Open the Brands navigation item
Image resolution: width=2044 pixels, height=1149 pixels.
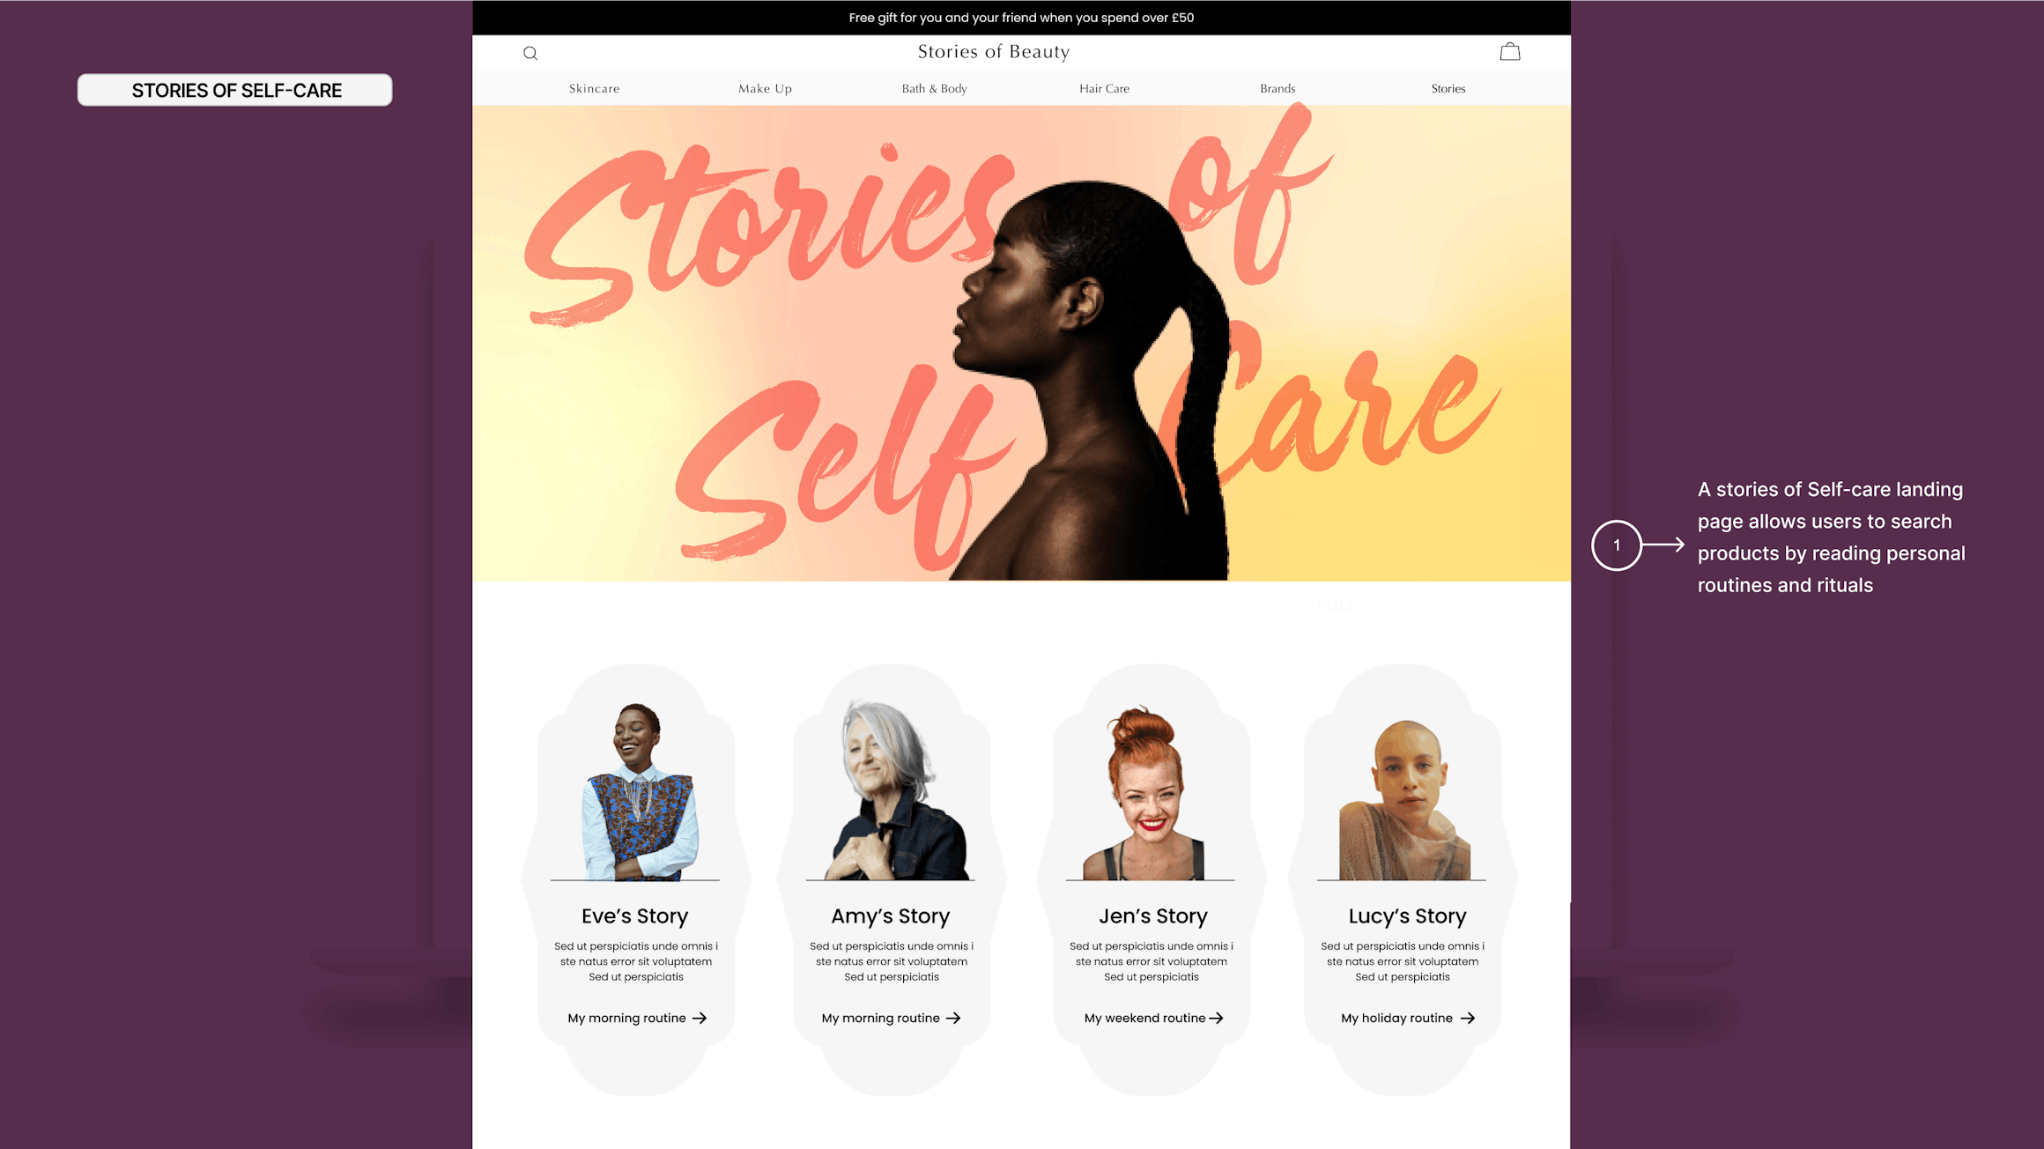click(x=1277, y=88)
